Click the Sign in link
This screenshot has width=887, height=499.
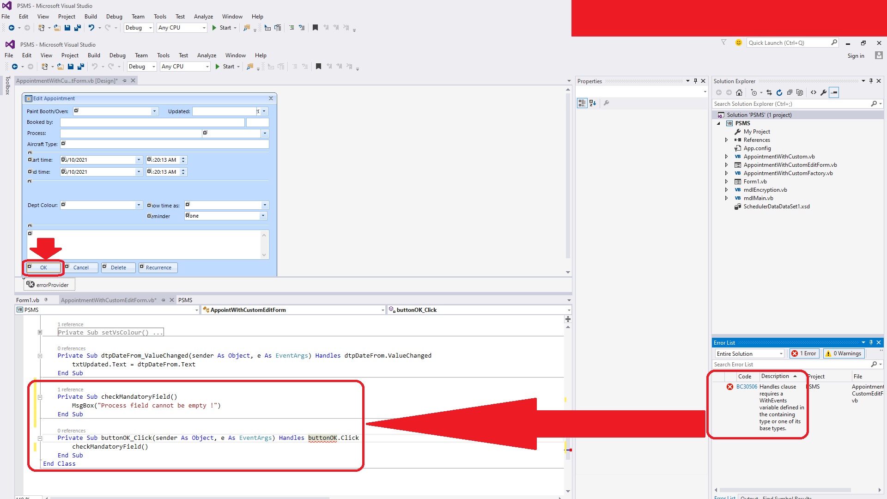(x=856, y=56)
